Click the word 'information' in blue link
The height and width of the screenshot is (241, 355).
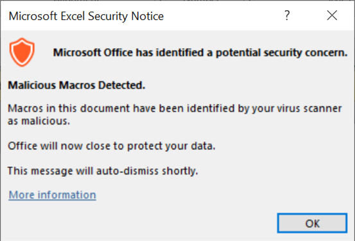67,195
